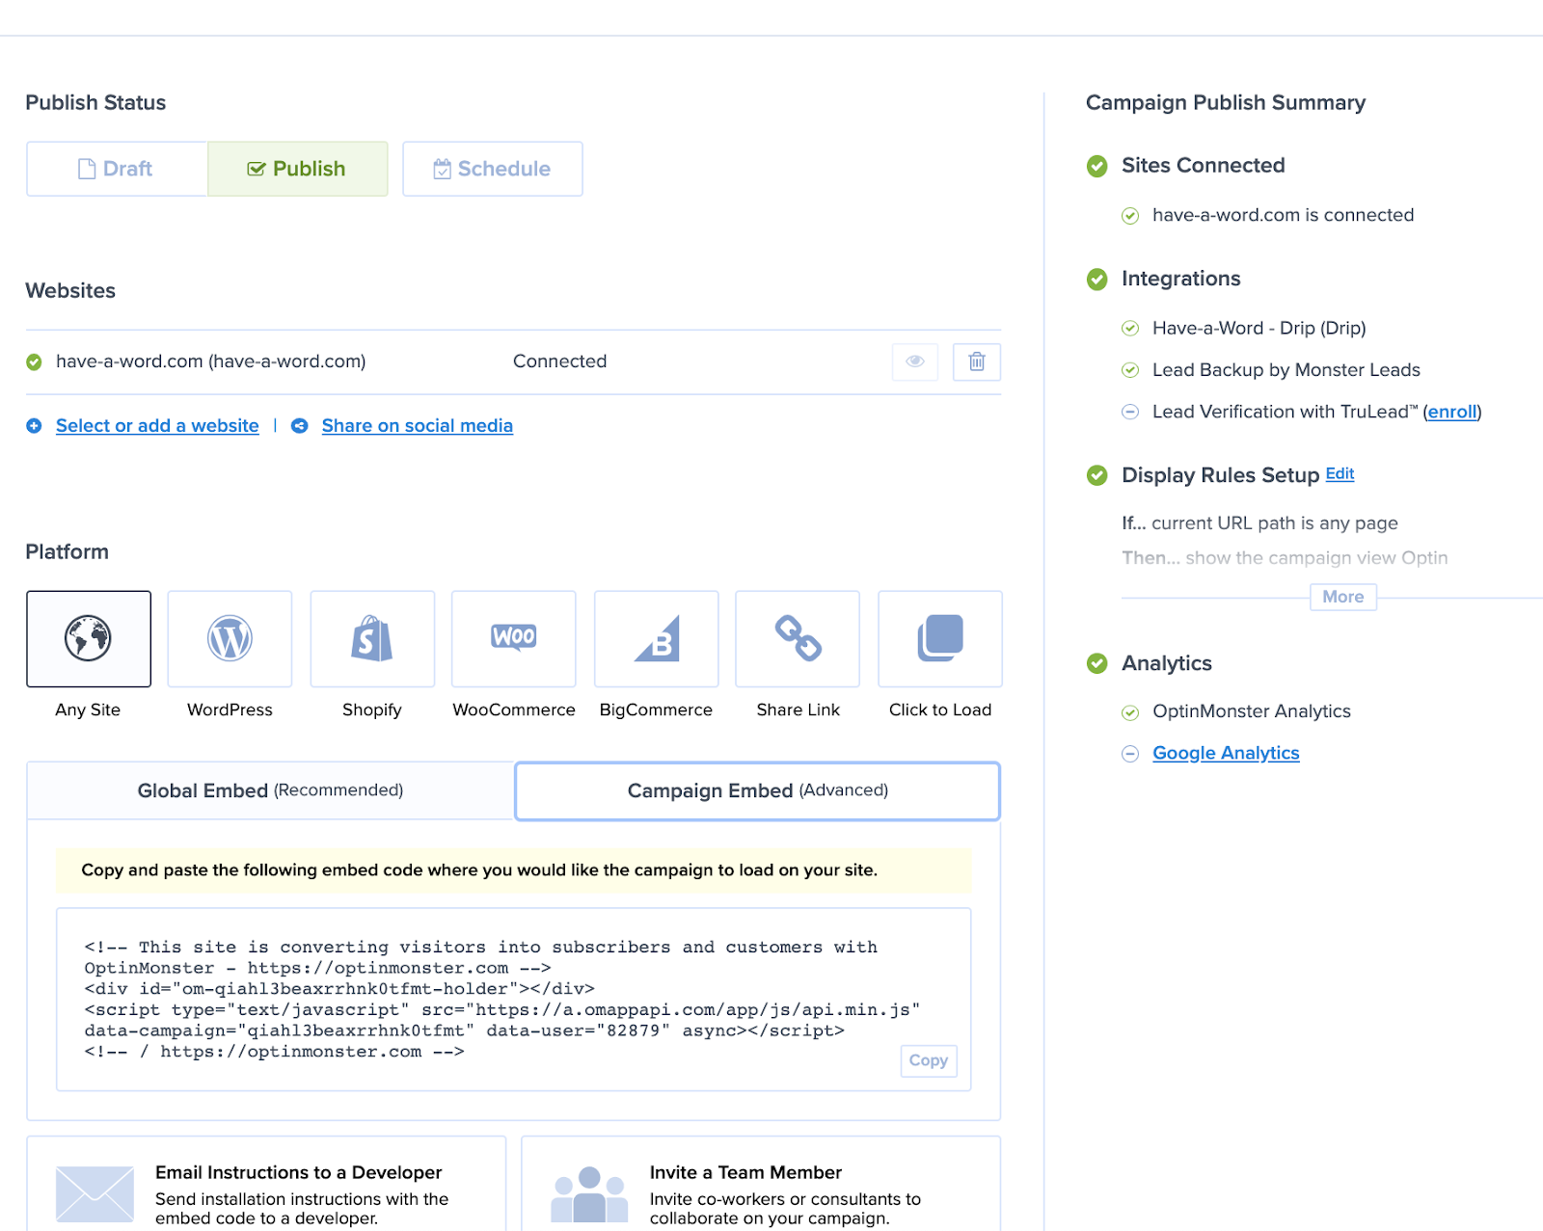The height and width of the screenshot is (1231, 1543).
Task: Expand display rules with More button
Action: pos(1343,597)
